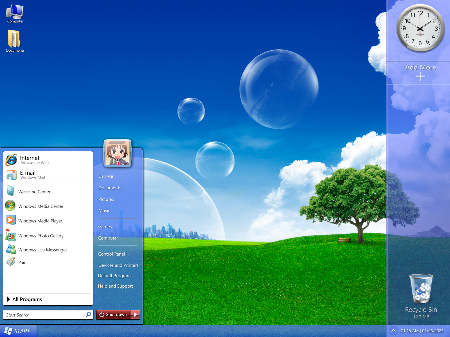
Task: Open Control Panel from the Start menu
Action: 111,254
